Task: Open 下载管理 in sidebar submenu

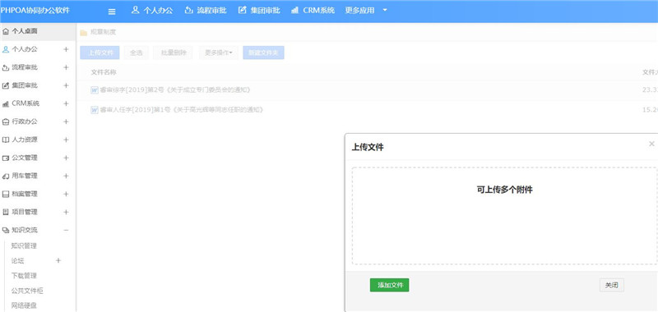Action: pyautogui.click(x=24, y=276)
